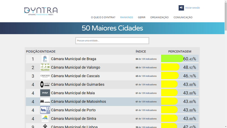The image size is (227, 128).
Task: Click the Dyntra logo in the header
Action: tap(41, 11)
